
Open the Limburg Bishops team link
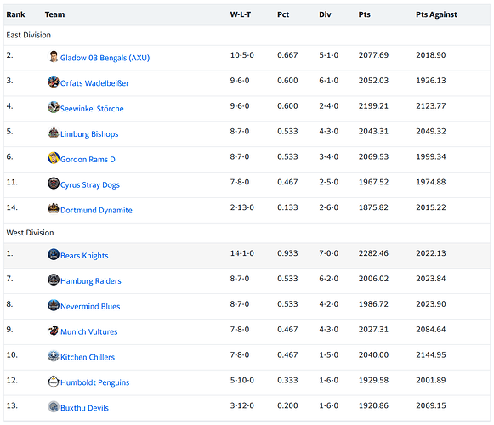pyautogui.click(x=89, y=134)
